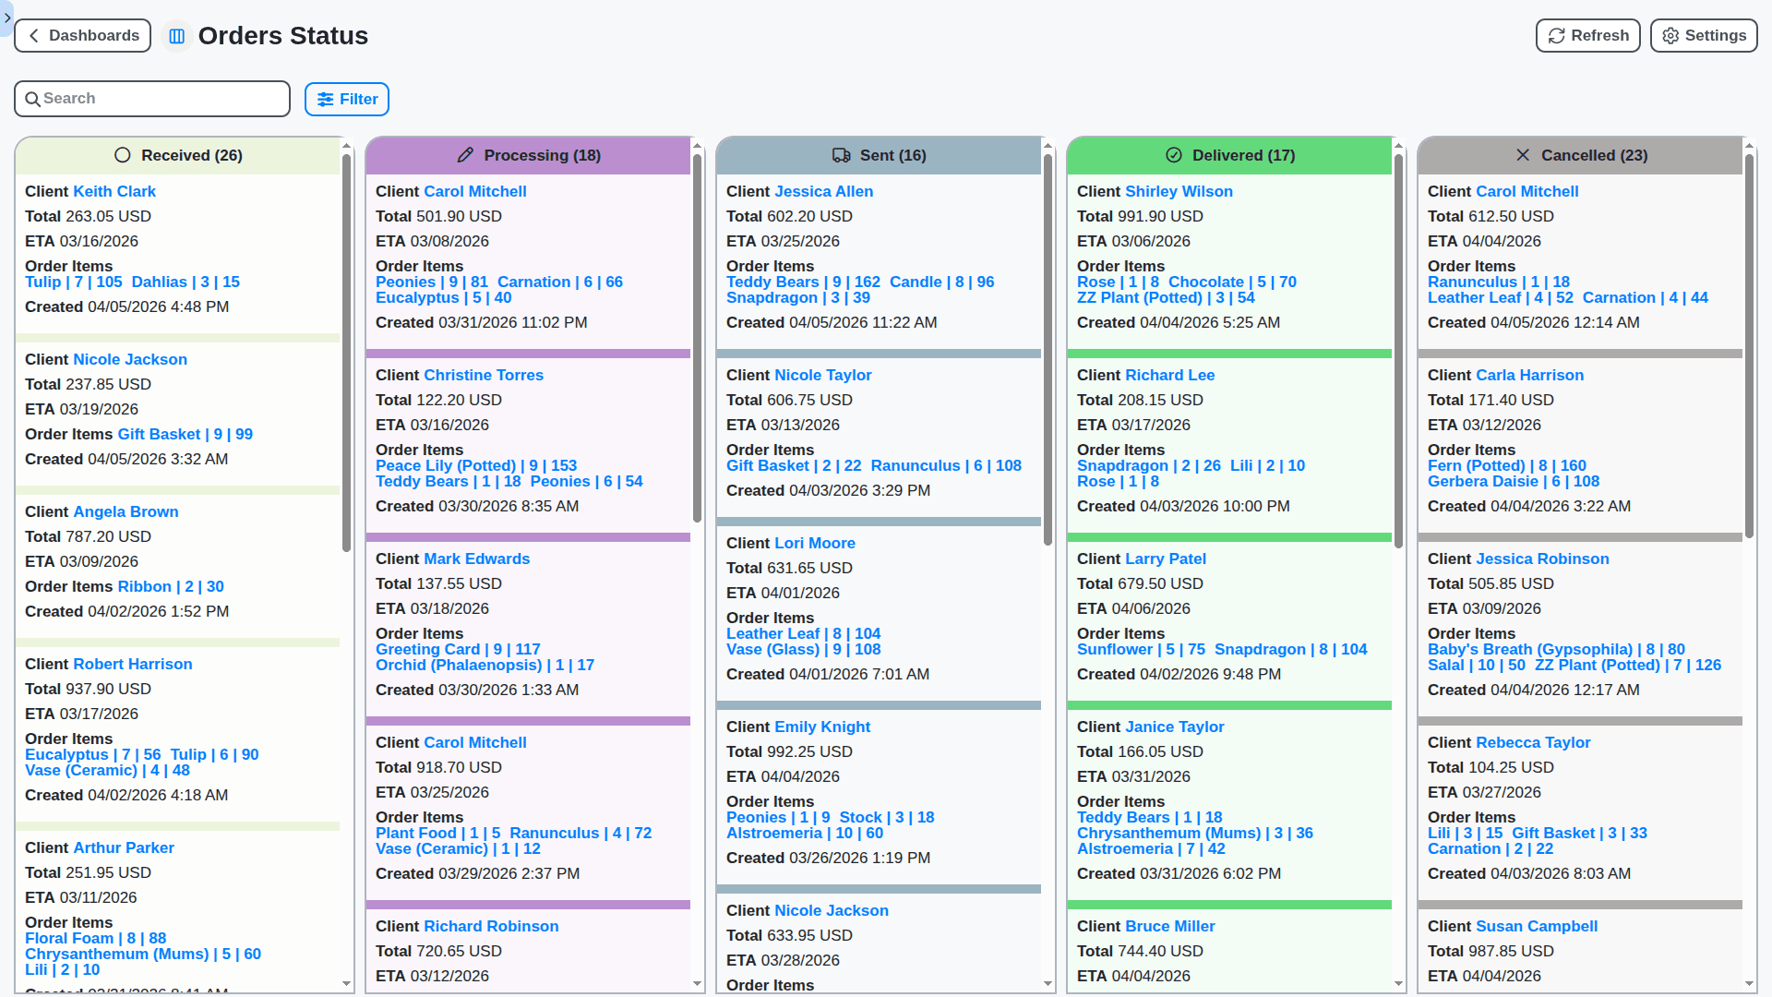The width and height of the screenshot is (1772, 997).
Task: Click the truck icon on the Sent column
Action: point(841,156)
